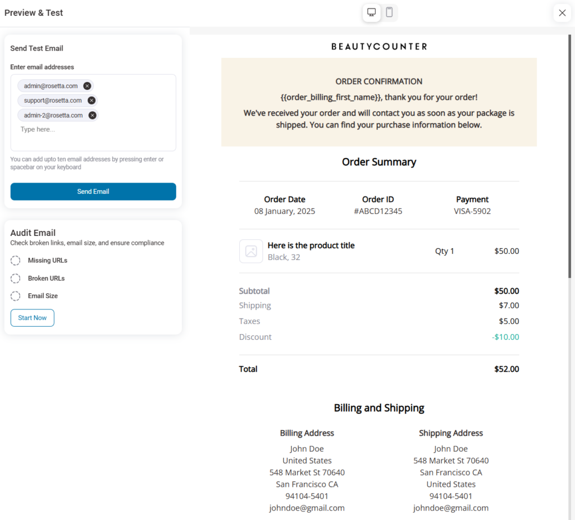Viewport: 575px width, 520px height.
Task: Start the email audit with Start Now
Action: (32, 317)
